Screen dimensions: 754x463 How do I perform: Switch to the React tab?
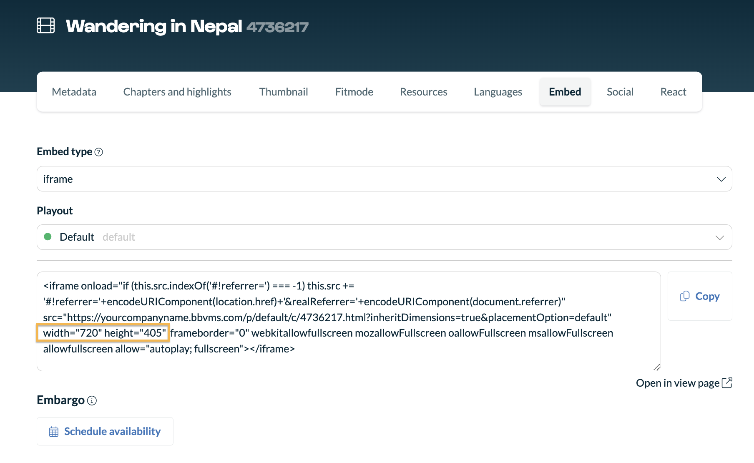[673, 92]
